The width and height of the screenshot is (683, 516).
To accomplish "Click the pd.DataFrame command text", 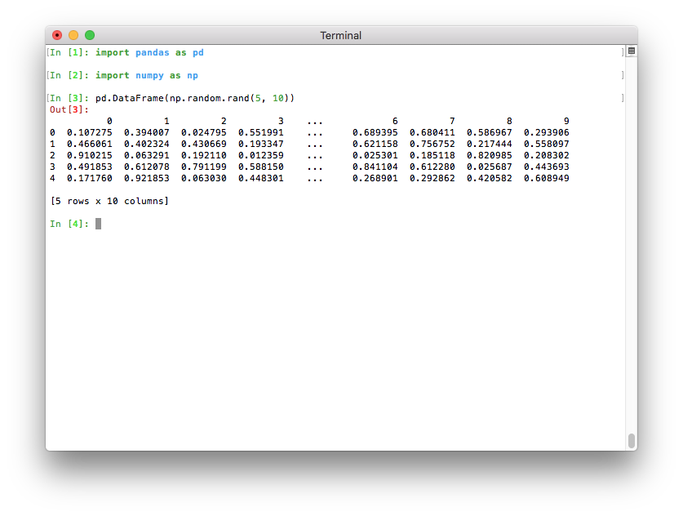I will click(x=194, y=98).
